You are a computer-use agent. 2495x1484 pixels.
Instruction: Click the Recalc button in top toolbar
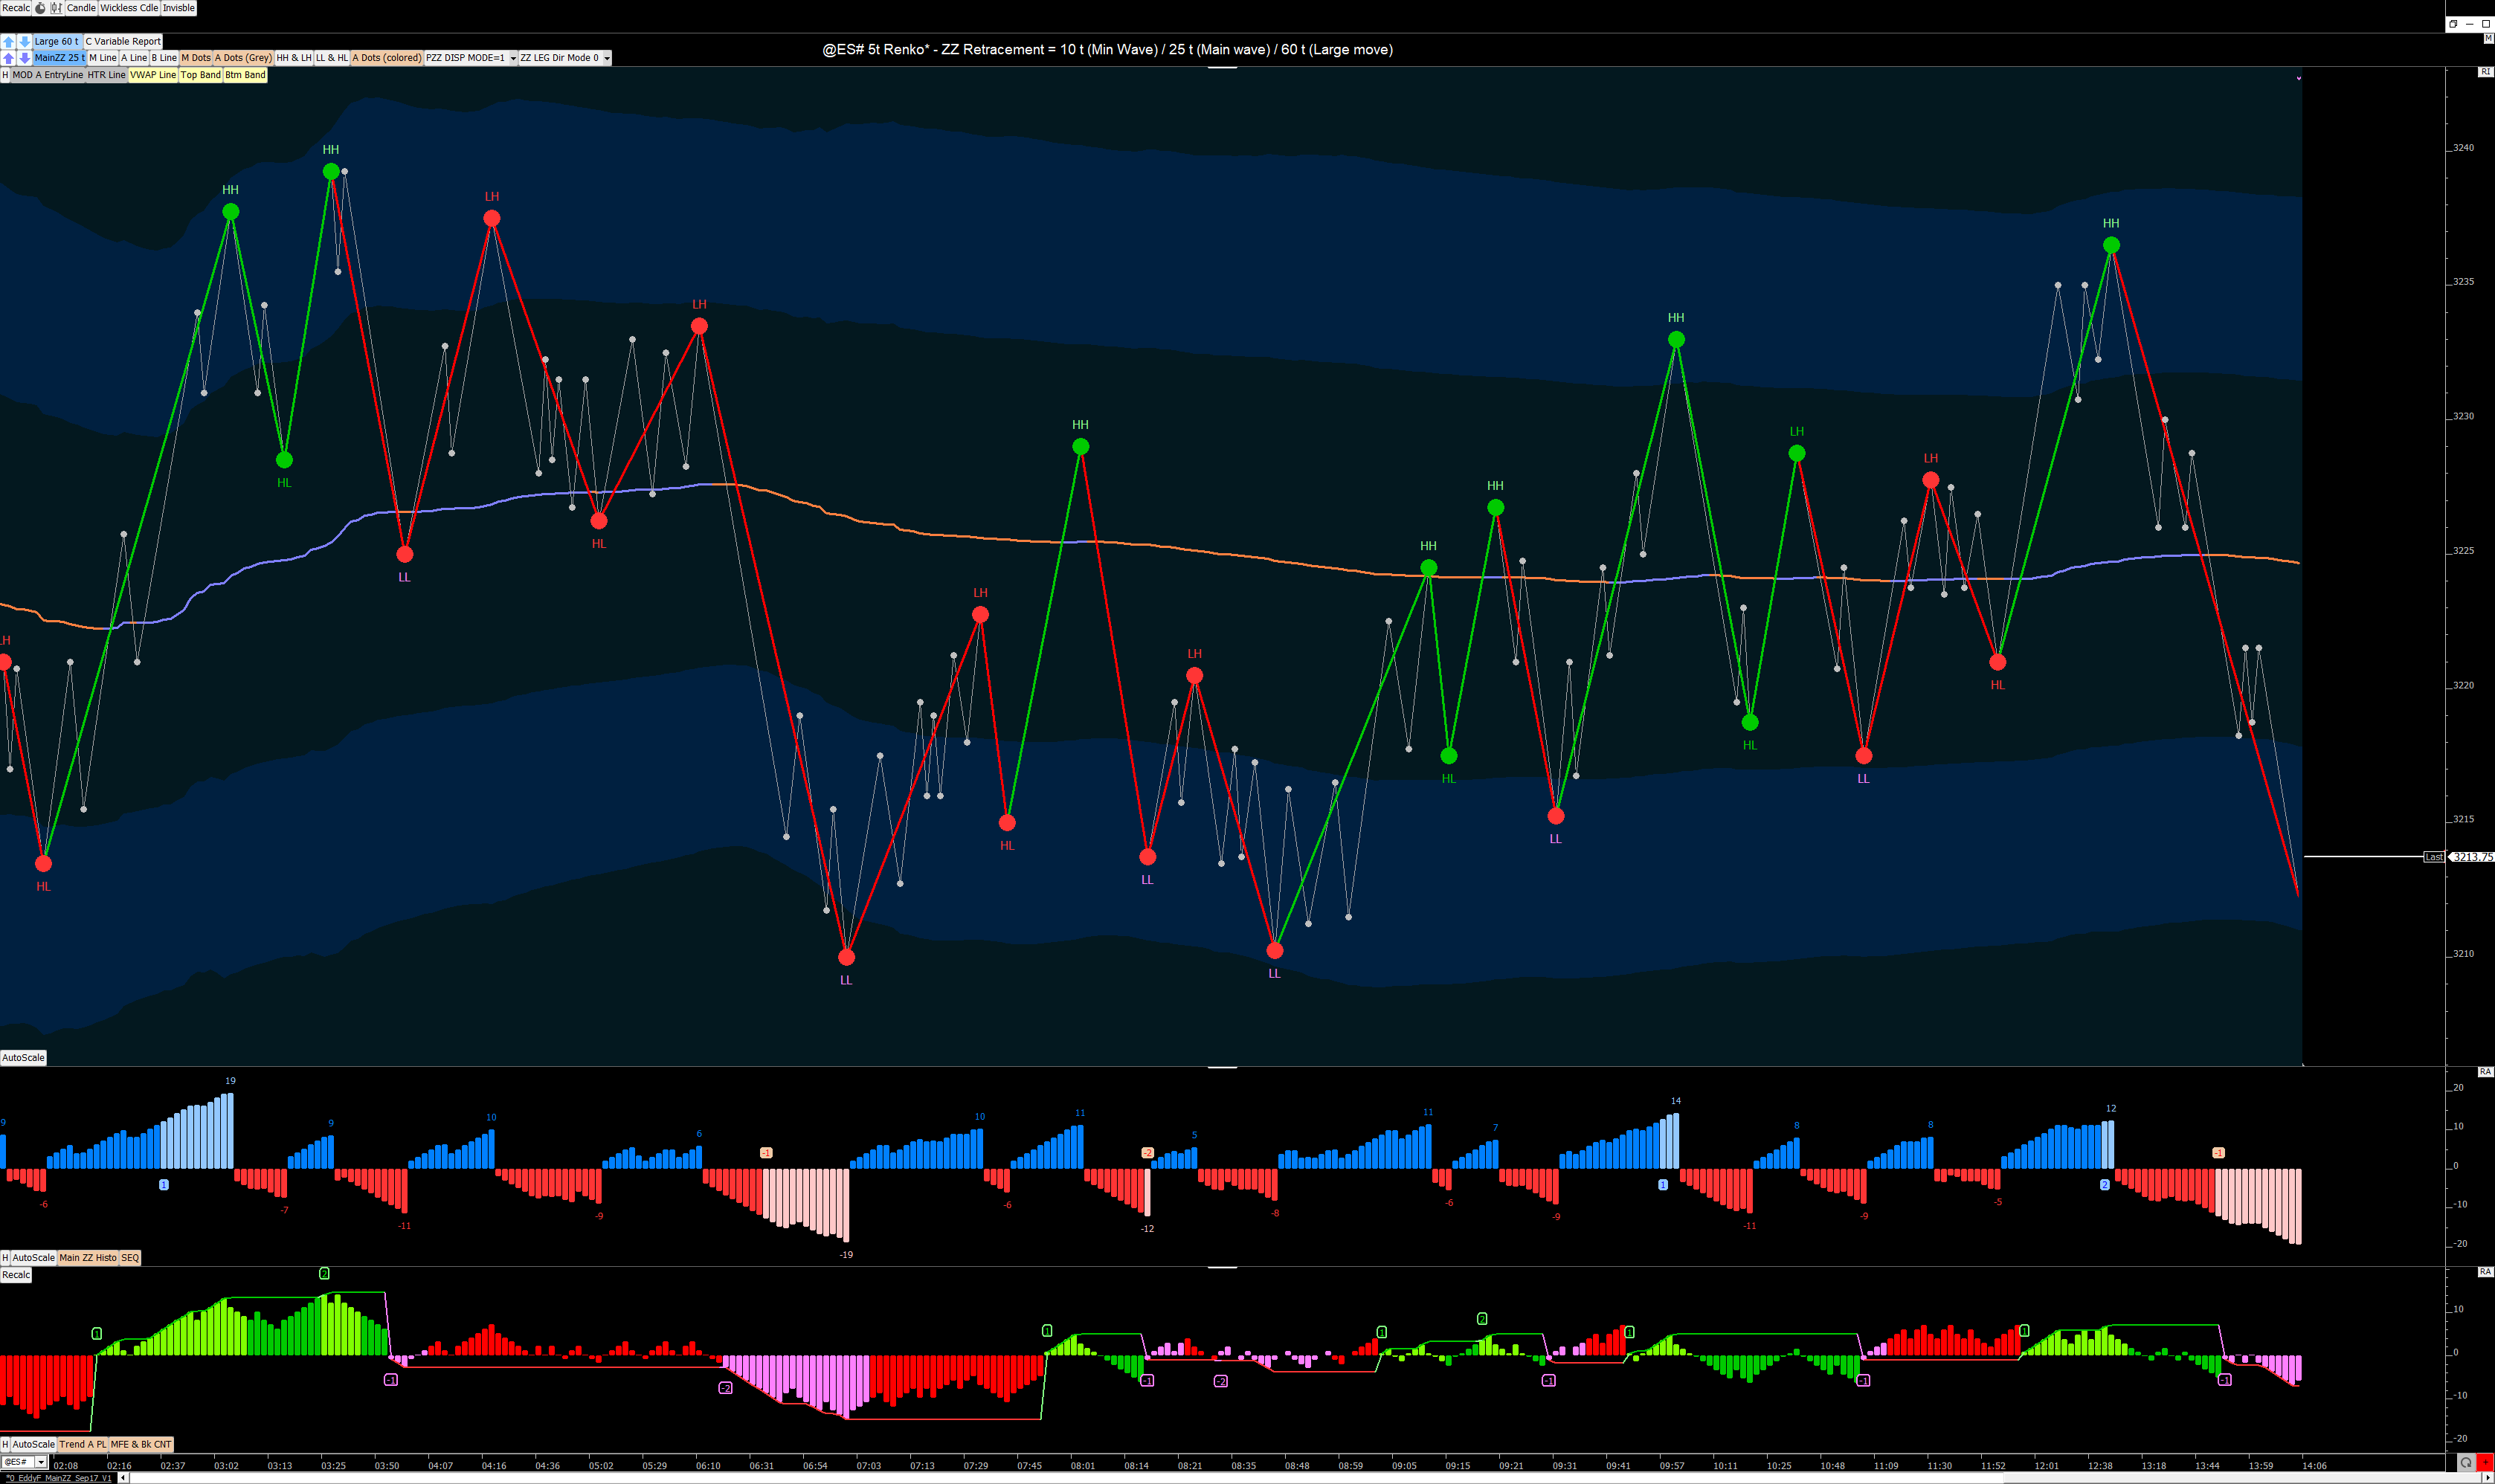coord(16,8)
